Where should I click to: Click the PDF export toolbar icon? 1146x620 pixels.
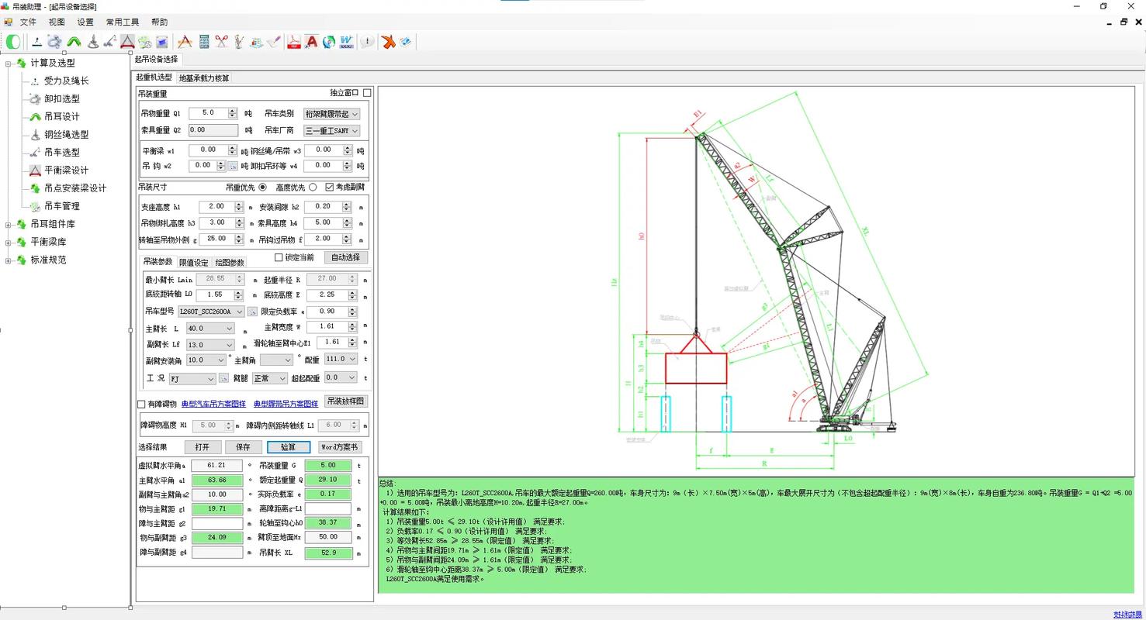coord(294,42)
